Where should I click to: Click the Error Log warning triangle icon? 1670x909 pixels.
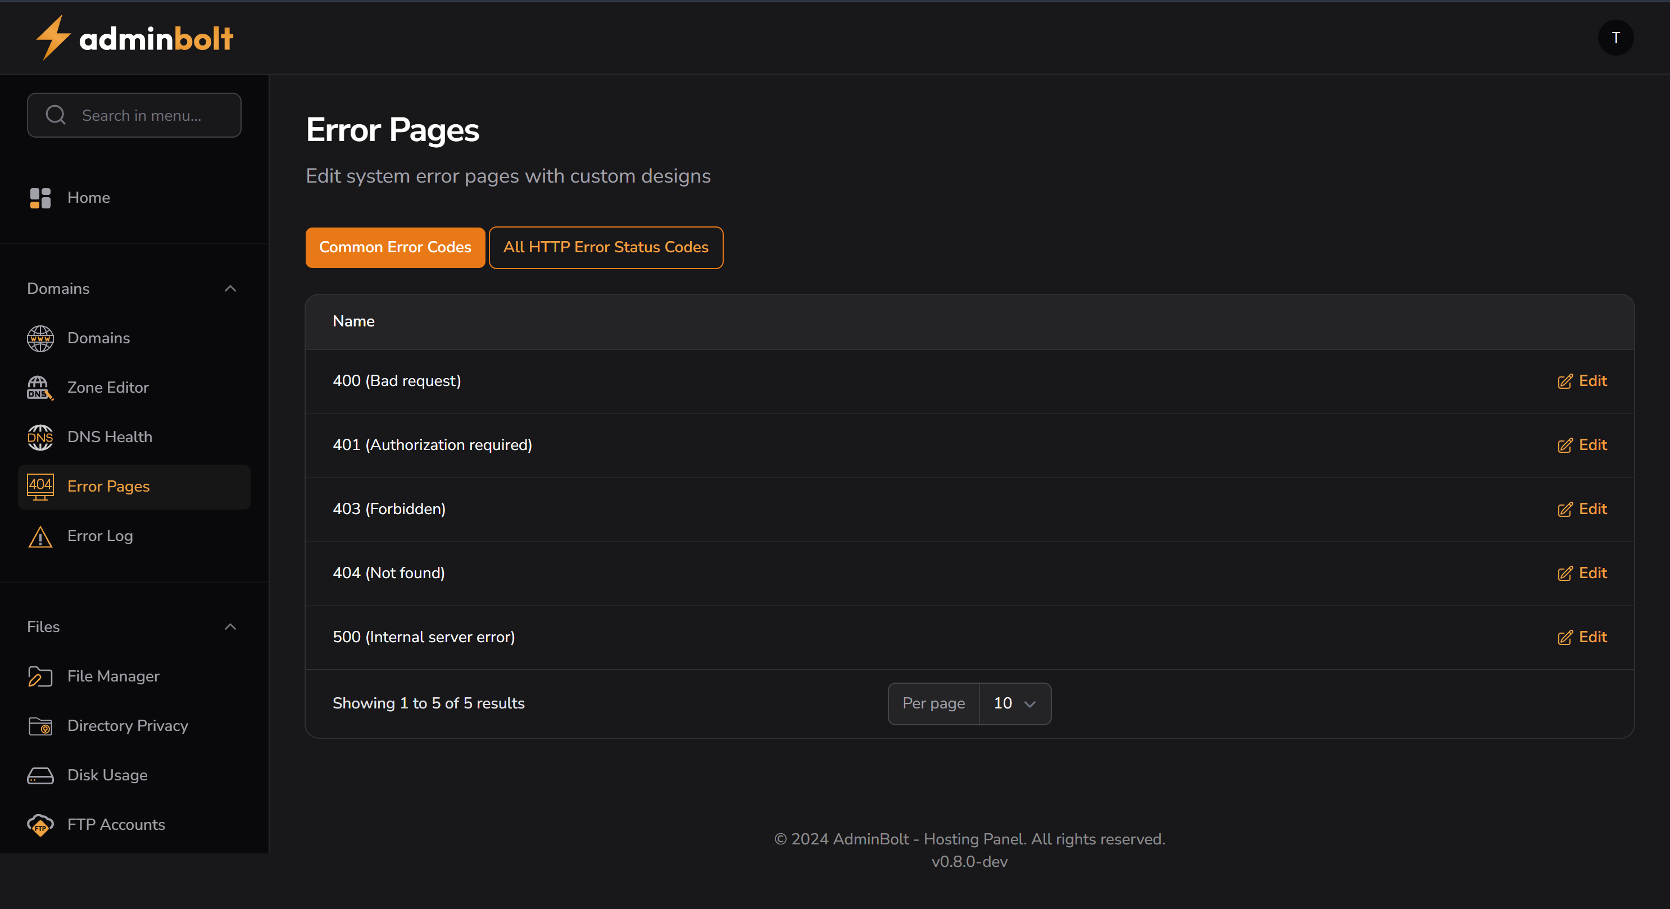tap(39, 536)
